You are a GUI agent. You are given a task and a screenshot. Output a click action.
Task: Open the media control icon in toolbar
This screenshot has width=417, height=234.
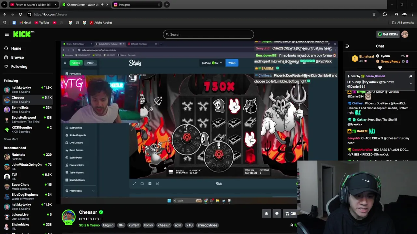[396, 14]
